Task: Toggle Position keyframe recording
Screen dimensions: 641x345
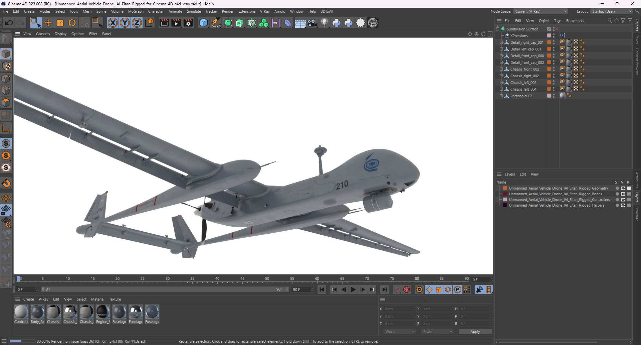Action: (x=429, y=290)
